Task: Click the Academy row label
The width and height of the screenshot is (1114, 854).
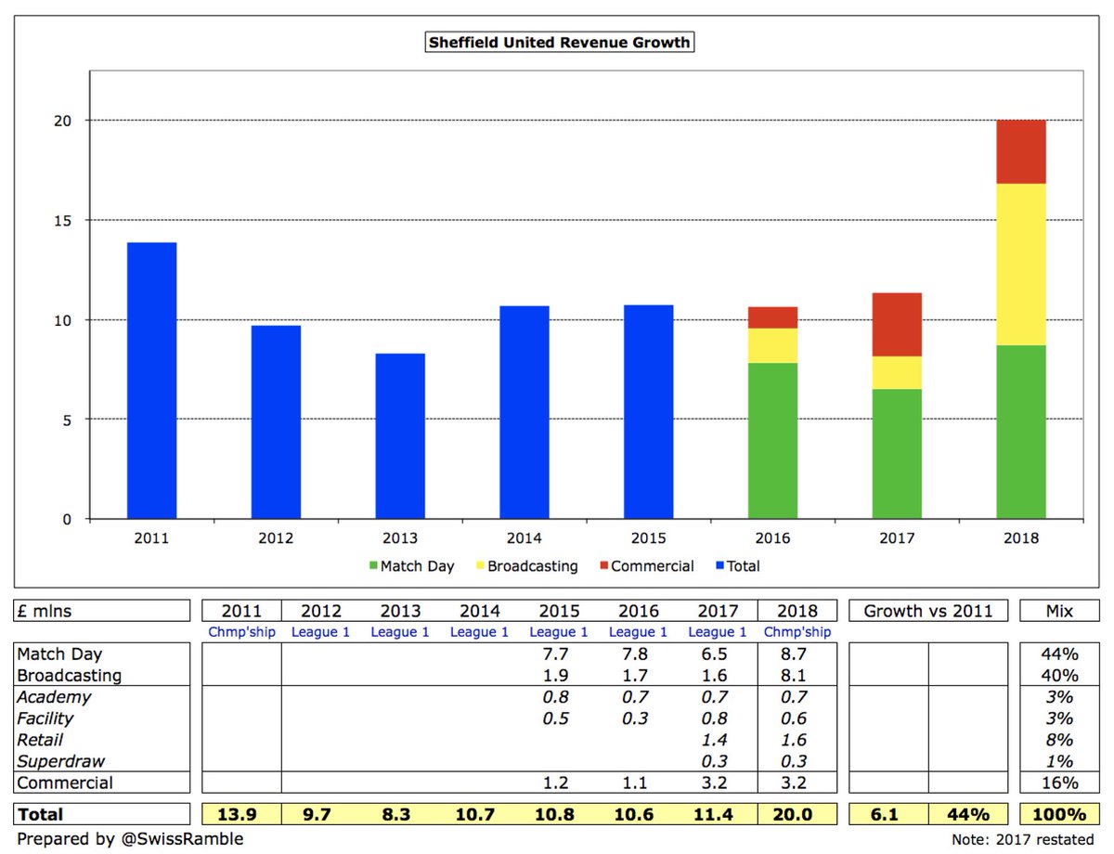Action: [54, 697]
